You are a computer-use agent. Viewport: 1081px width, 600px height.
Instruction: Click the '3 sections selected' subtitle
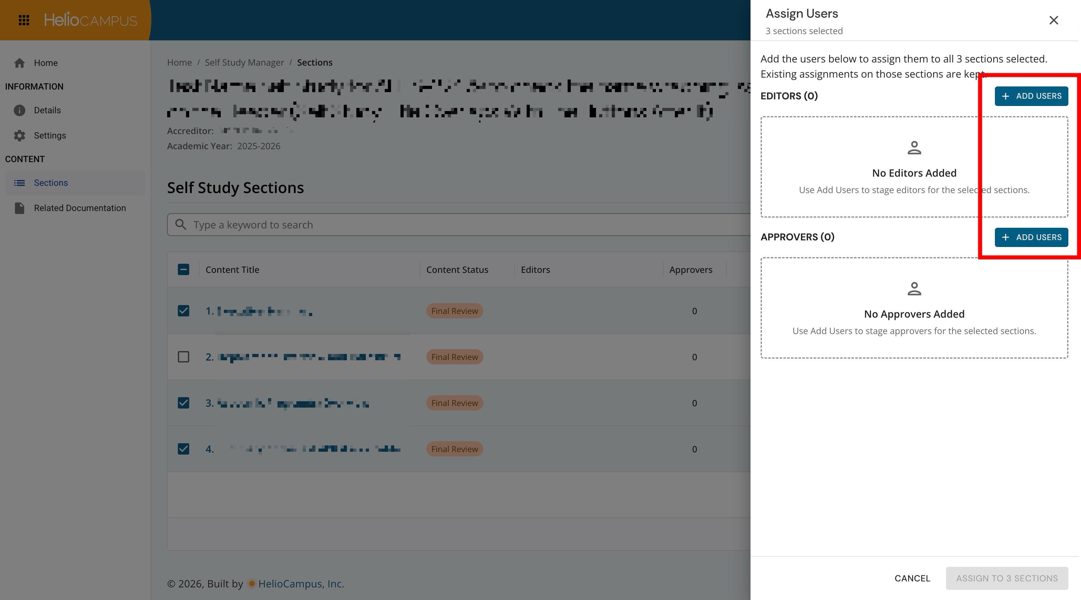pos(804,31)
